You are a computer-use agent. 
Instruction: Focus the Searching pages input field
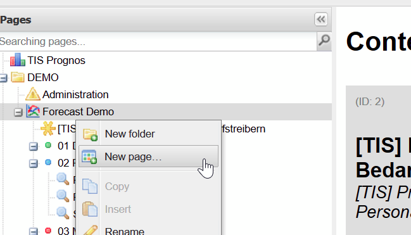click(158, 41)
